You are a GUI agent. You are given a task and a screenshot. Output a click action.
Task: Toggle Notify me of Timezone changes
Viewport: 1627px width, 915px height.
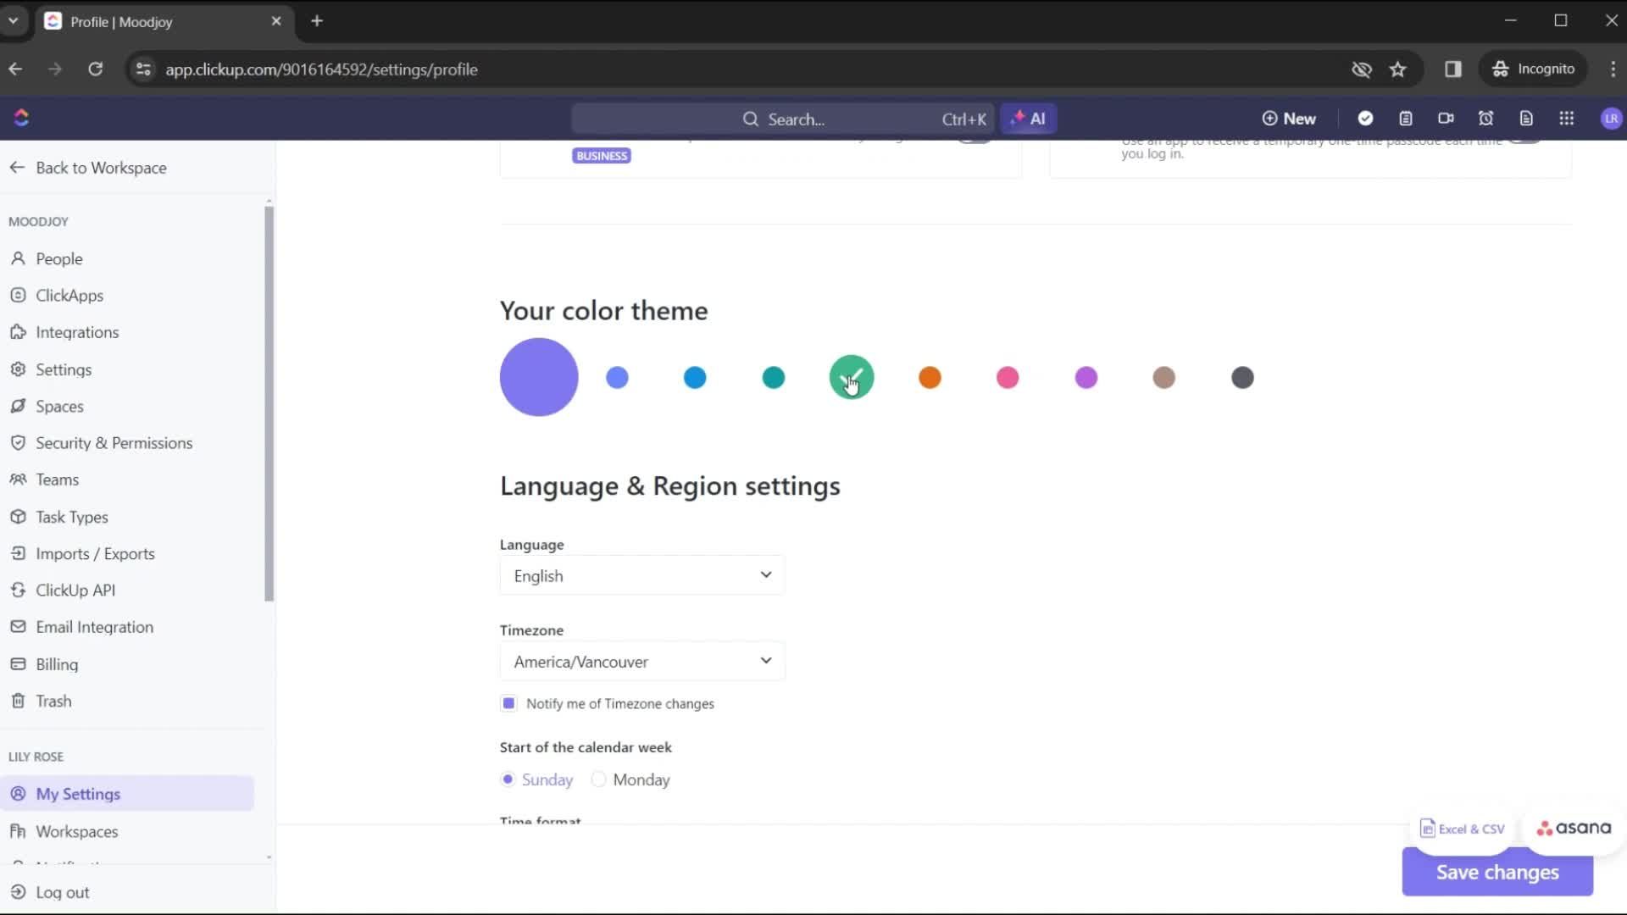click(x=508, y=702)
